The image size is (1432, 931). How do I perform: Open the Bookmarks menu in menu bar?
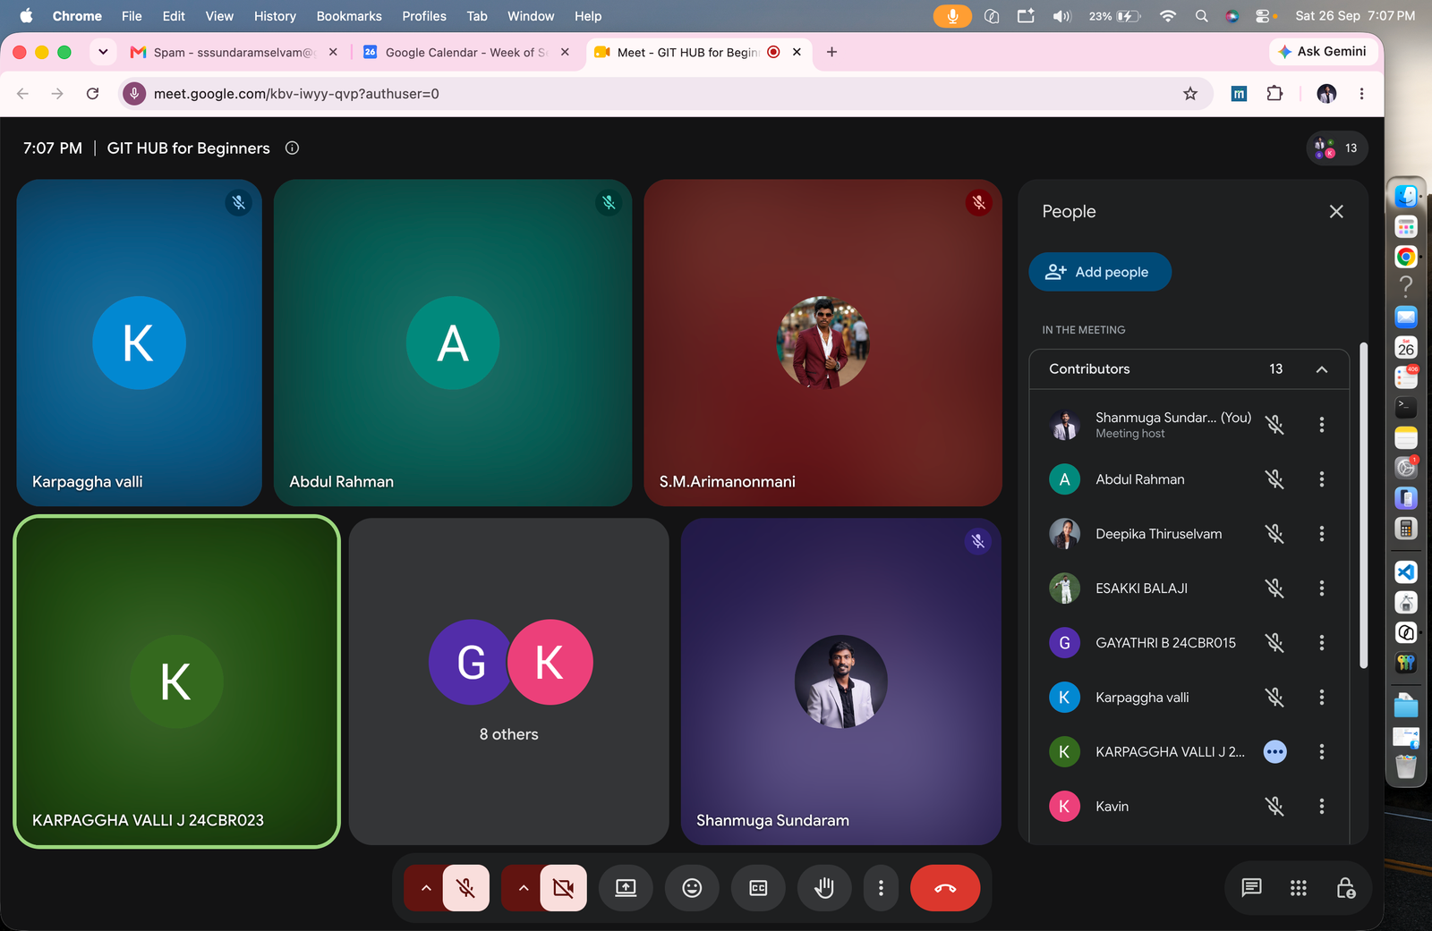click(349, 16)
